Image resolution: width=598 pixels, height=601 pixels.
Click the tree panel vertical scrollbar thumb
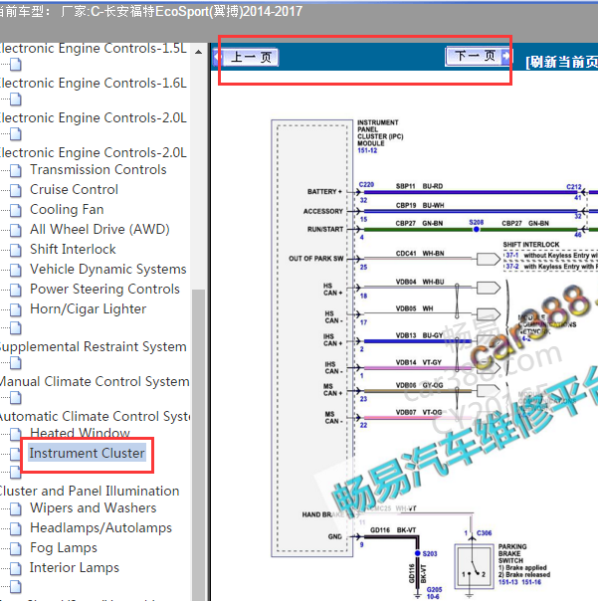198,445
